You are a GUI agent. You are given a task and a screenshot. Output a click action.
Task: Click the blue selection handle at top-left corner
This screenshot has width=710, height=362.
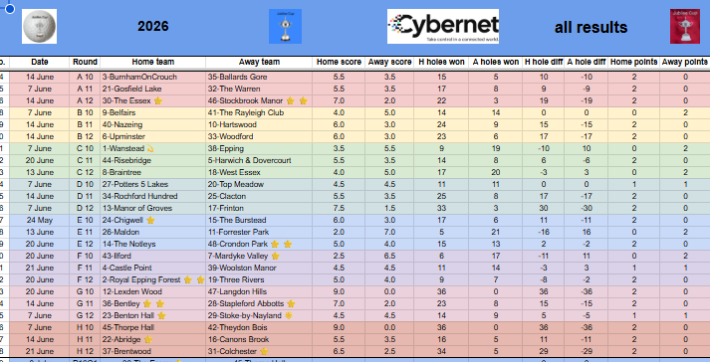[10, 9]
